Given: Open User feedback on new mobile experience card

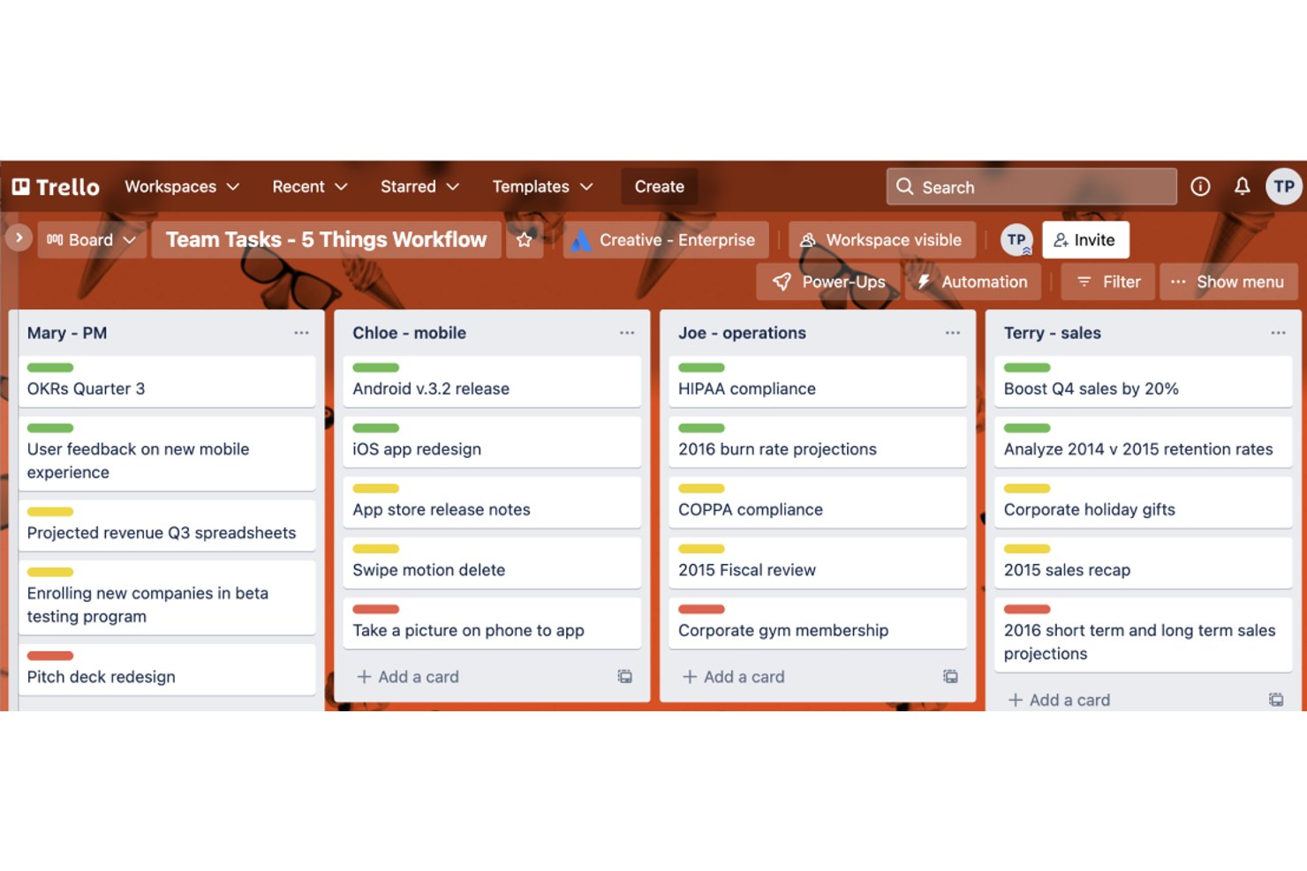Looking at the screenshot, I should (167, 454).
